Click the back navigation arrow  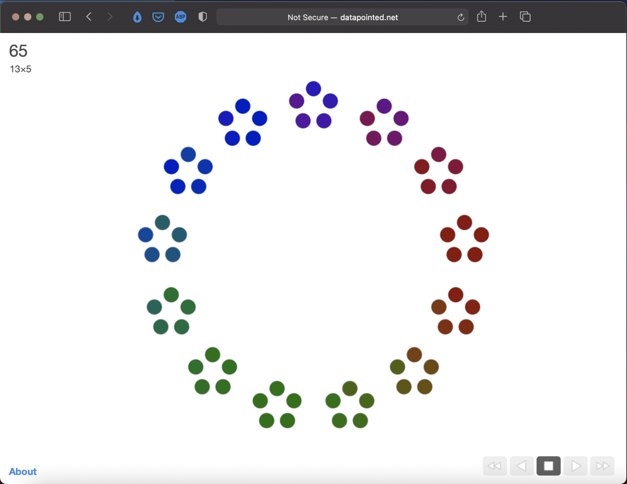(x=88, y=17)
